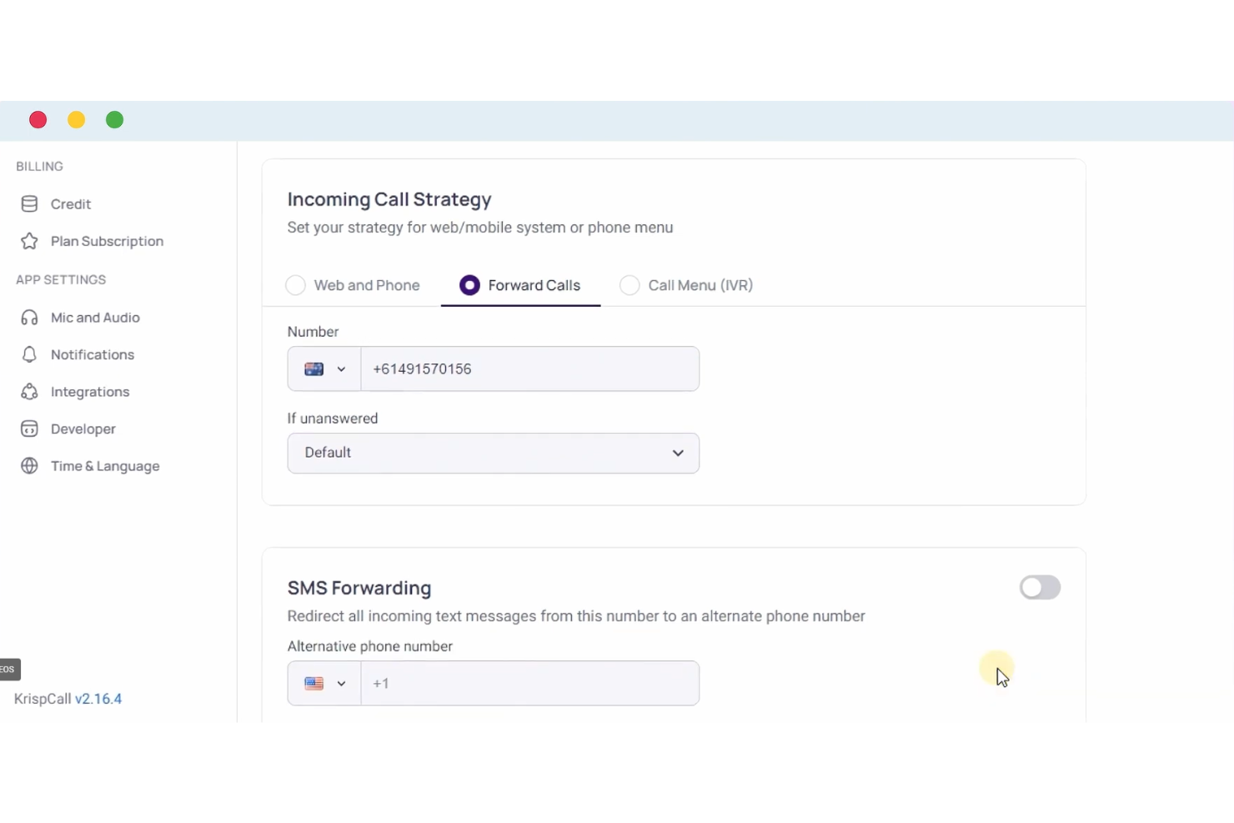This screenshot has height=823, width=1234.
Task: Click the alternative phone number input field
Action: [x=529, y=683]
